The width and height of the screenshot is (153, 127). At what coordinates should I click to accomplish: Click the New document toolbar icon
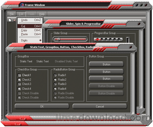pyautogui.click(x=10, y=20)
